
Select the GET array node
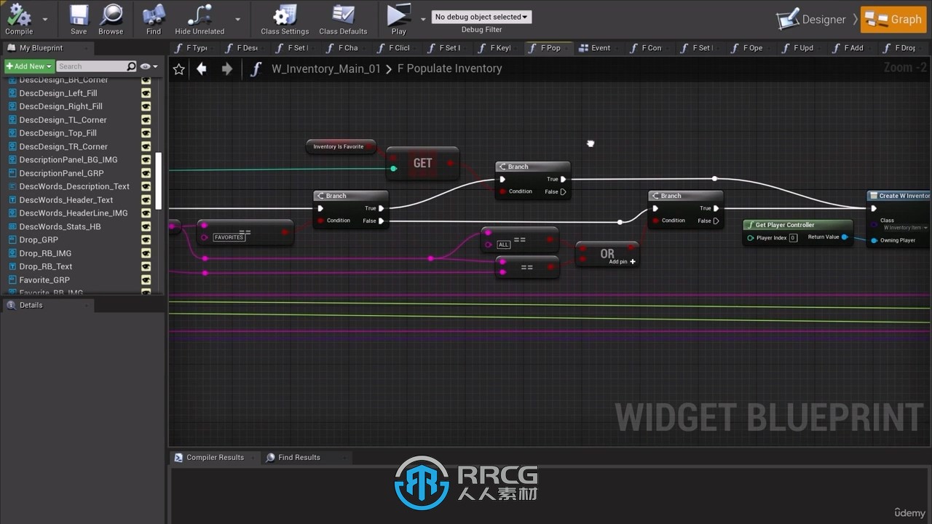click(x=422, y=163)
